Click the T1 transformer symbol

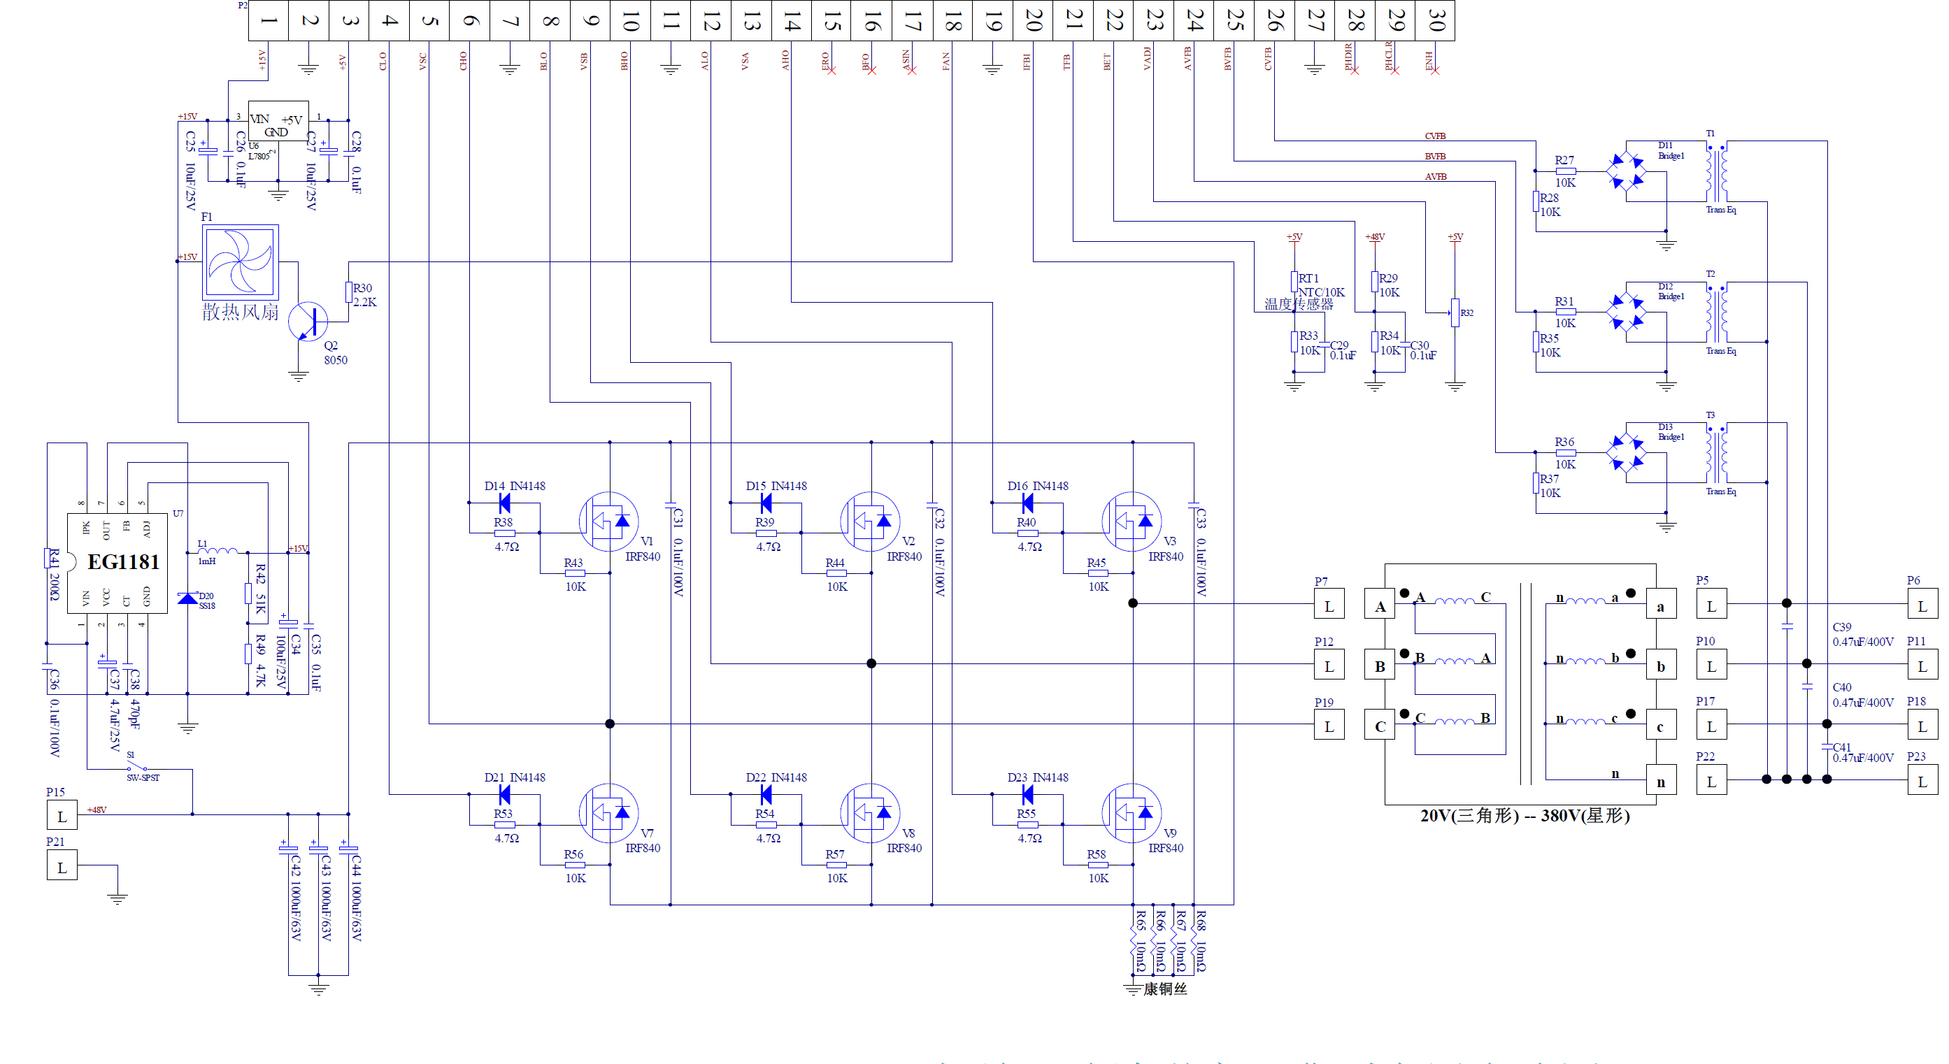pos(1716,171)
